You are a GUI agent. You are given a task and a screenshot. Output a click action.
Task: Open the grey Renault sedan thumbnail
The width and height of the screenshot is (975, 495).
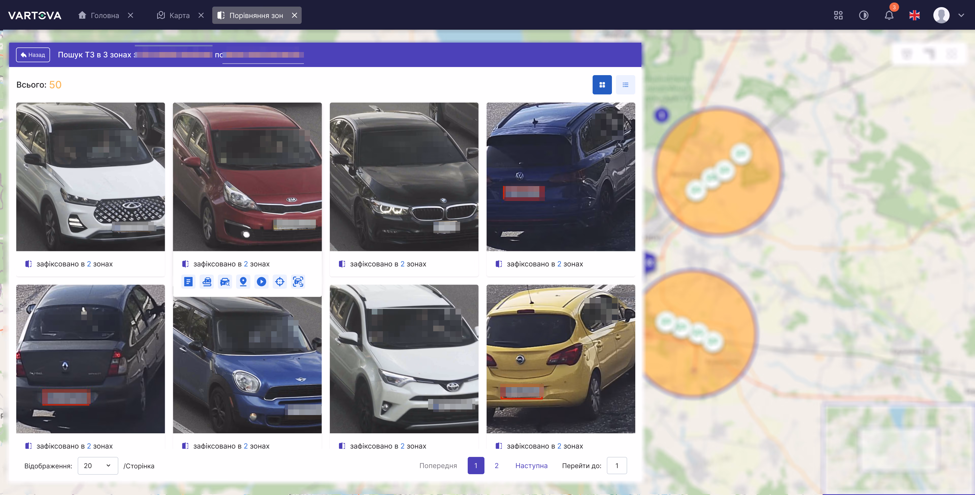tap(90, 359)
